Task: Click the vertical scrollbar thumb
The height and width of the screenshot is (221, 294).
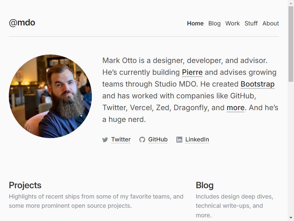Action: click(291, 44)
